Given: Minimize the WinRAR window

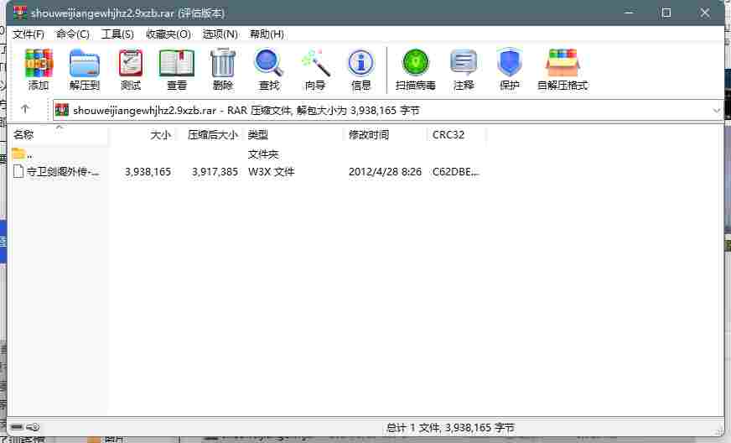Looking at the screenshot, I should pos(629,13).
